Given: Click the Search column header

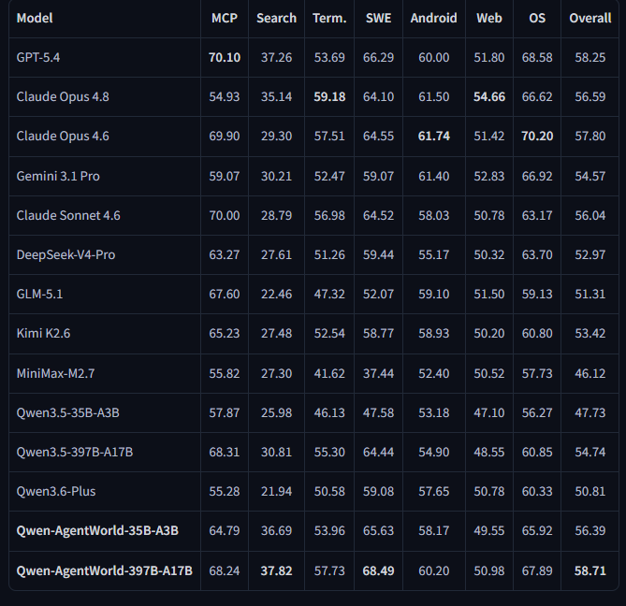Looking at the screenshot, I should point(276,18).
